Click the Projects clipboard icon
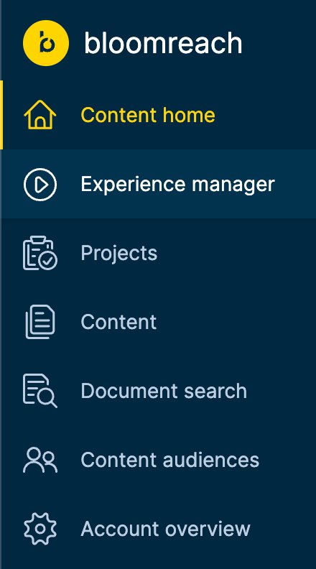The width and height of the screenshot is (316, 569). (40, 253)
